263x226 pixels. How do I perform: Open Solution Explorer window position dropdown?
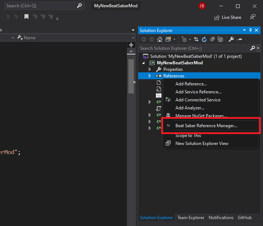point(244,30)
